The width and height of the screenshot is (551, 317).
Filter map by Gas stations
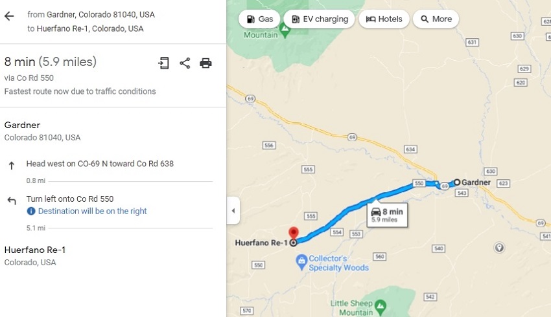coord(259,19)
